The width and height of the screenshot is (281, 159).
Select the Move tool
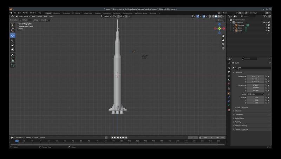coord(13,35)
